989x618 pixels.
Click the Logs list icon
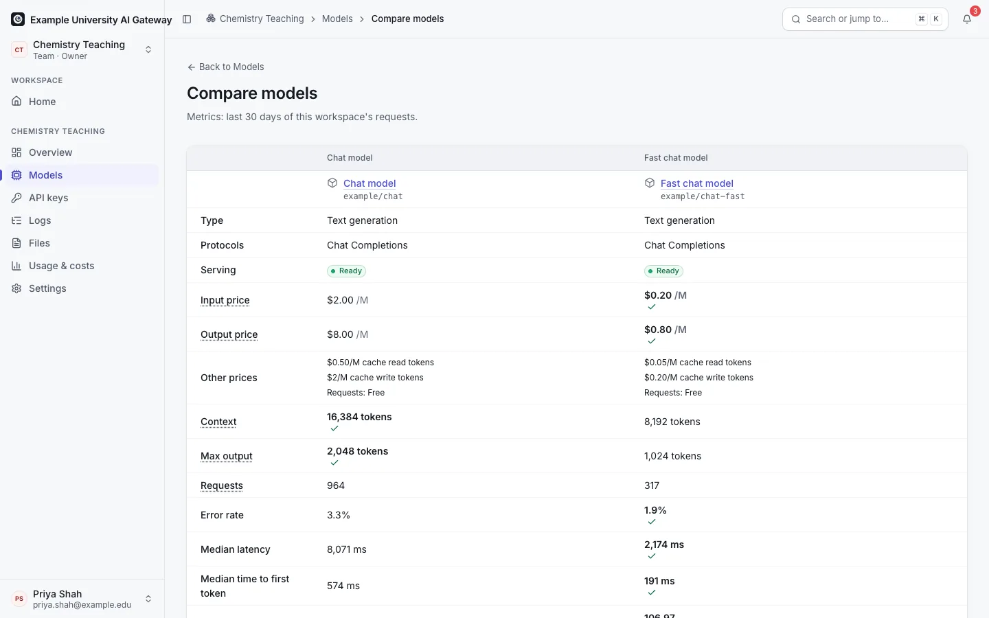click(x=16, y=220)
